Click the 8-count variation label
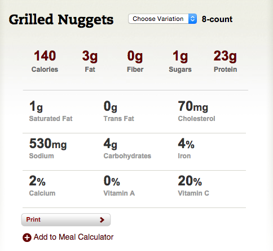The image size is (273, 251). pos(217,19)
